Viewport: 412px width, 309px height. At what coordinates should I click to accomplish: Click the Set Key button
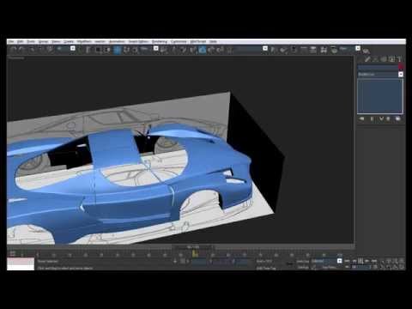[x=302, y=267]
